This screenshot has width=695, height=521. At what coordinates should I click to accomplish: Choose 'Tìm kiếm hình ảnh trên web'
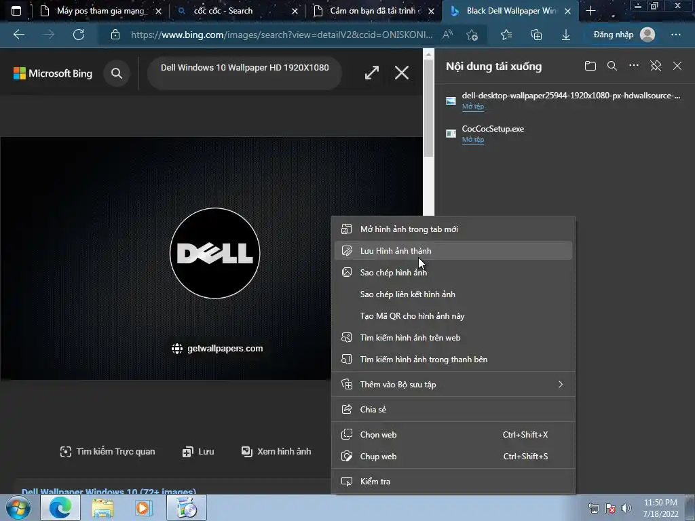[453, 338]
